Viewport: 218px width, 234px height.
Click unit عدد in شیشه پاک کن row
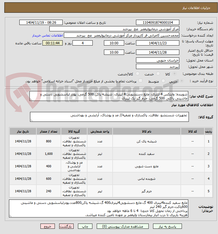100,141
